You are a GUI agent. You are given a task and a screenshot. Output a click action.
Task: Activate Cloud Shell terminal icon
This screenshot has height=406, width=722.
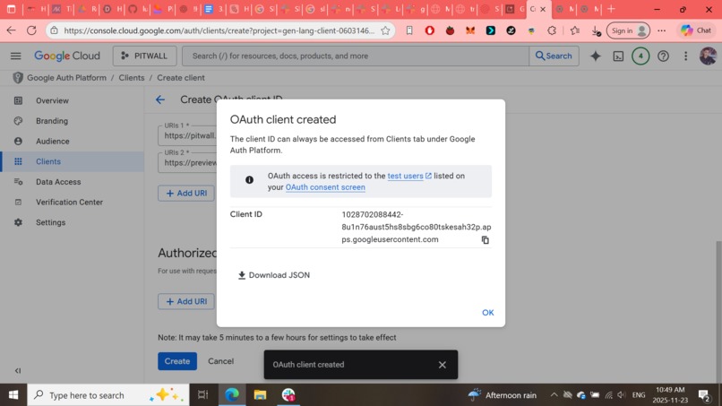[618, 56]
